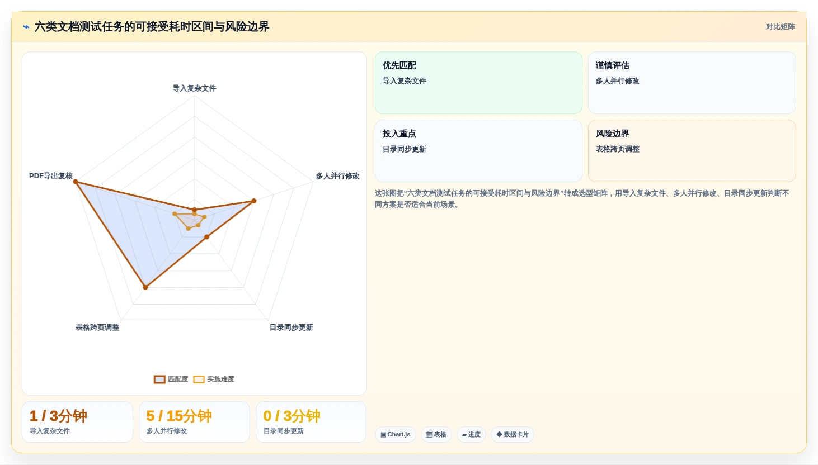The width and height of the screenshot is (818, 465).
Task: Click the Chart.js tag chip
Action: pos(396,434)
